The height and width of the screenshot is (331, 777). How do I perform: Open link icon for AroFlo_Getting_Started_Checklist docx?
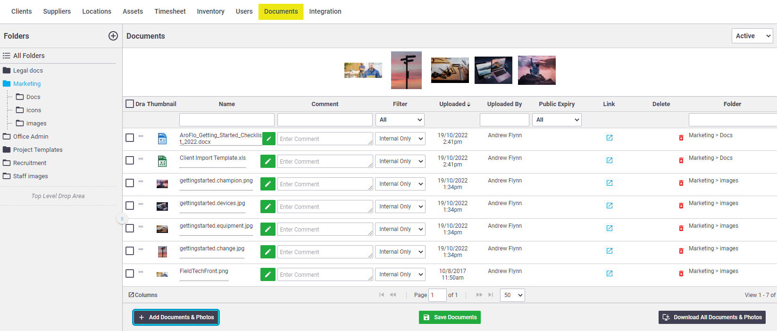610,138
